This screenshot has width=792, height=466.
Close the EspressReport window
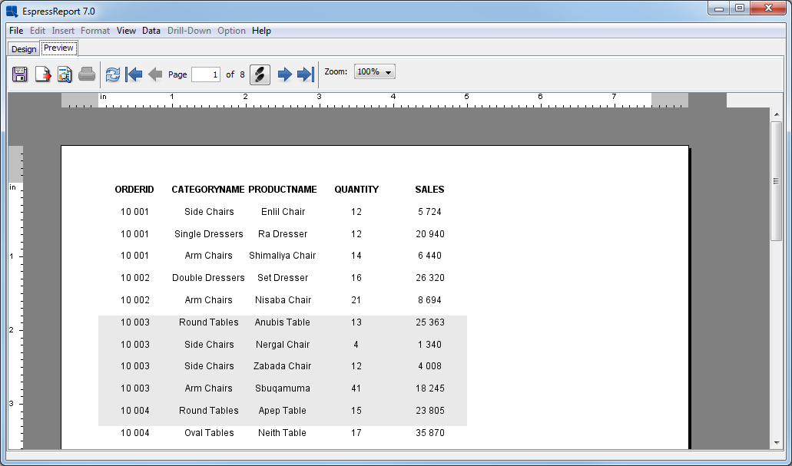[769, 8]
